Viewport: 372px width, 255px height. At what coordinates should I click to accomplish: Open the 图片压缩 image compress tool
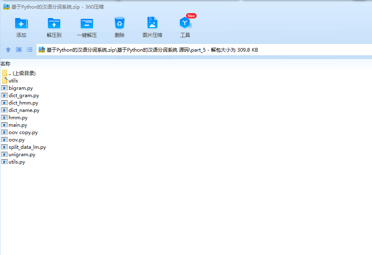152,23
